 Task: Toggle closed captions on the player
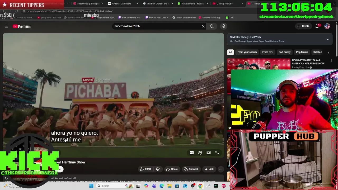tap(192, 153)
